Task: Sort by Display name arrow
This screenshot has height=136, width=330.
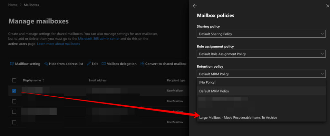Action: [x=44, y=80]
